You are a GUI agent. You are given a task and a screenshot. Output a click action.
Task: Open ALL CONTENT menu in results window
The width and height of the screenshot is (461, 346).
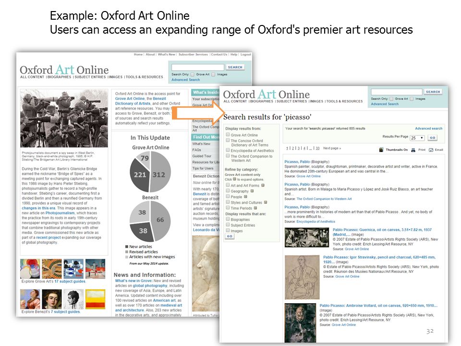coord(235,101)
